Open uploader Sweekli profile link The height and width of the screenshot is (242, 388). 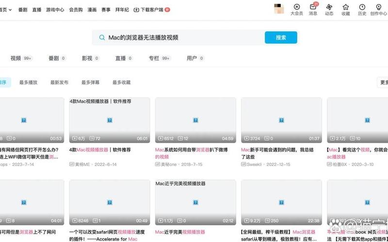pos(254,164)
